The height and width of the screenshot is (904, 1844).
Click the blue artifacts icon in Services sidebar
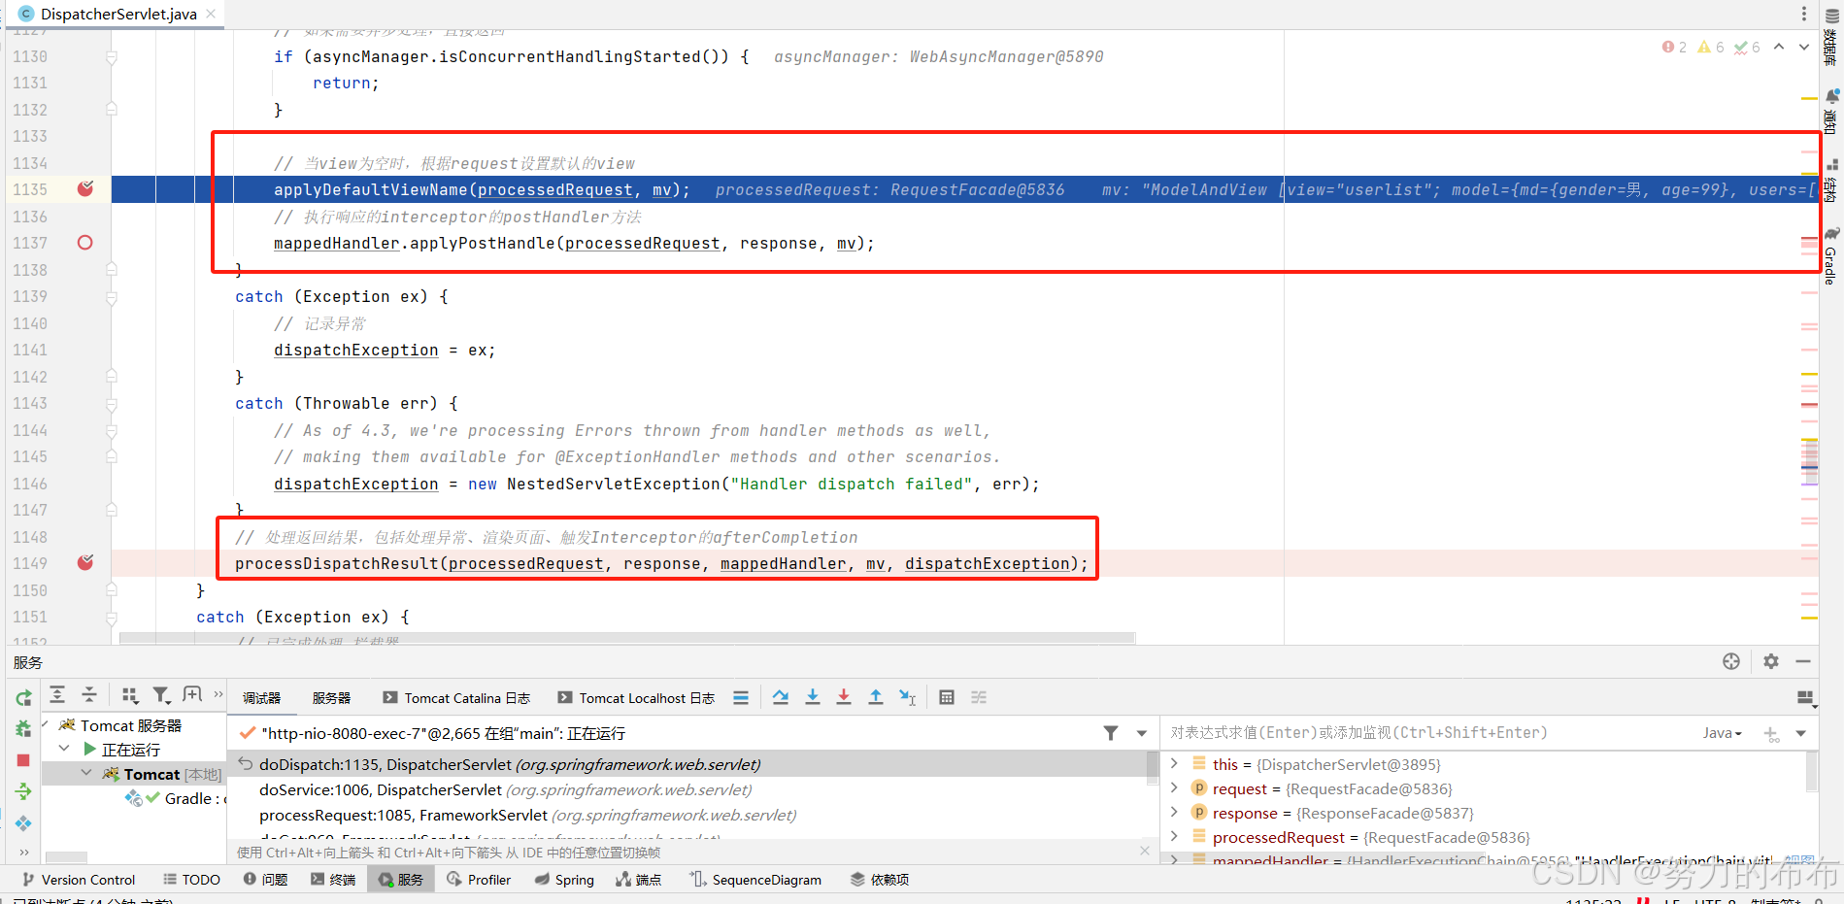[23, 823]
